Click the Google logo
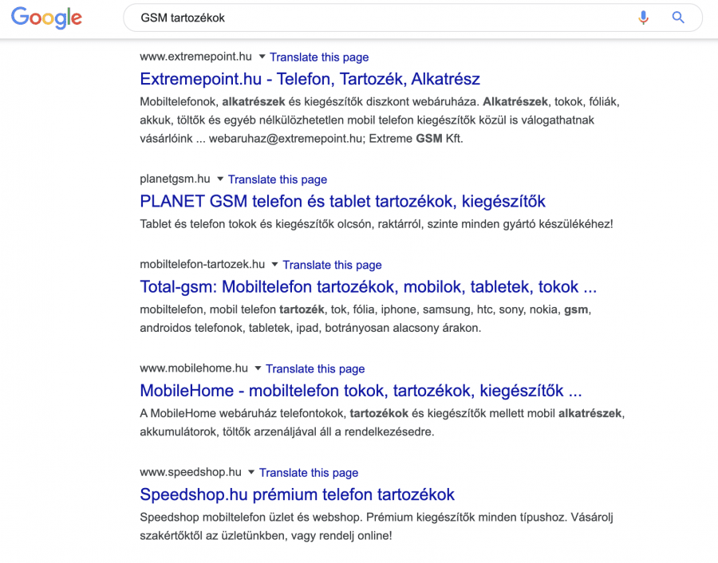The height and width of the screenshot is (563, 718). tap(47, 18)
